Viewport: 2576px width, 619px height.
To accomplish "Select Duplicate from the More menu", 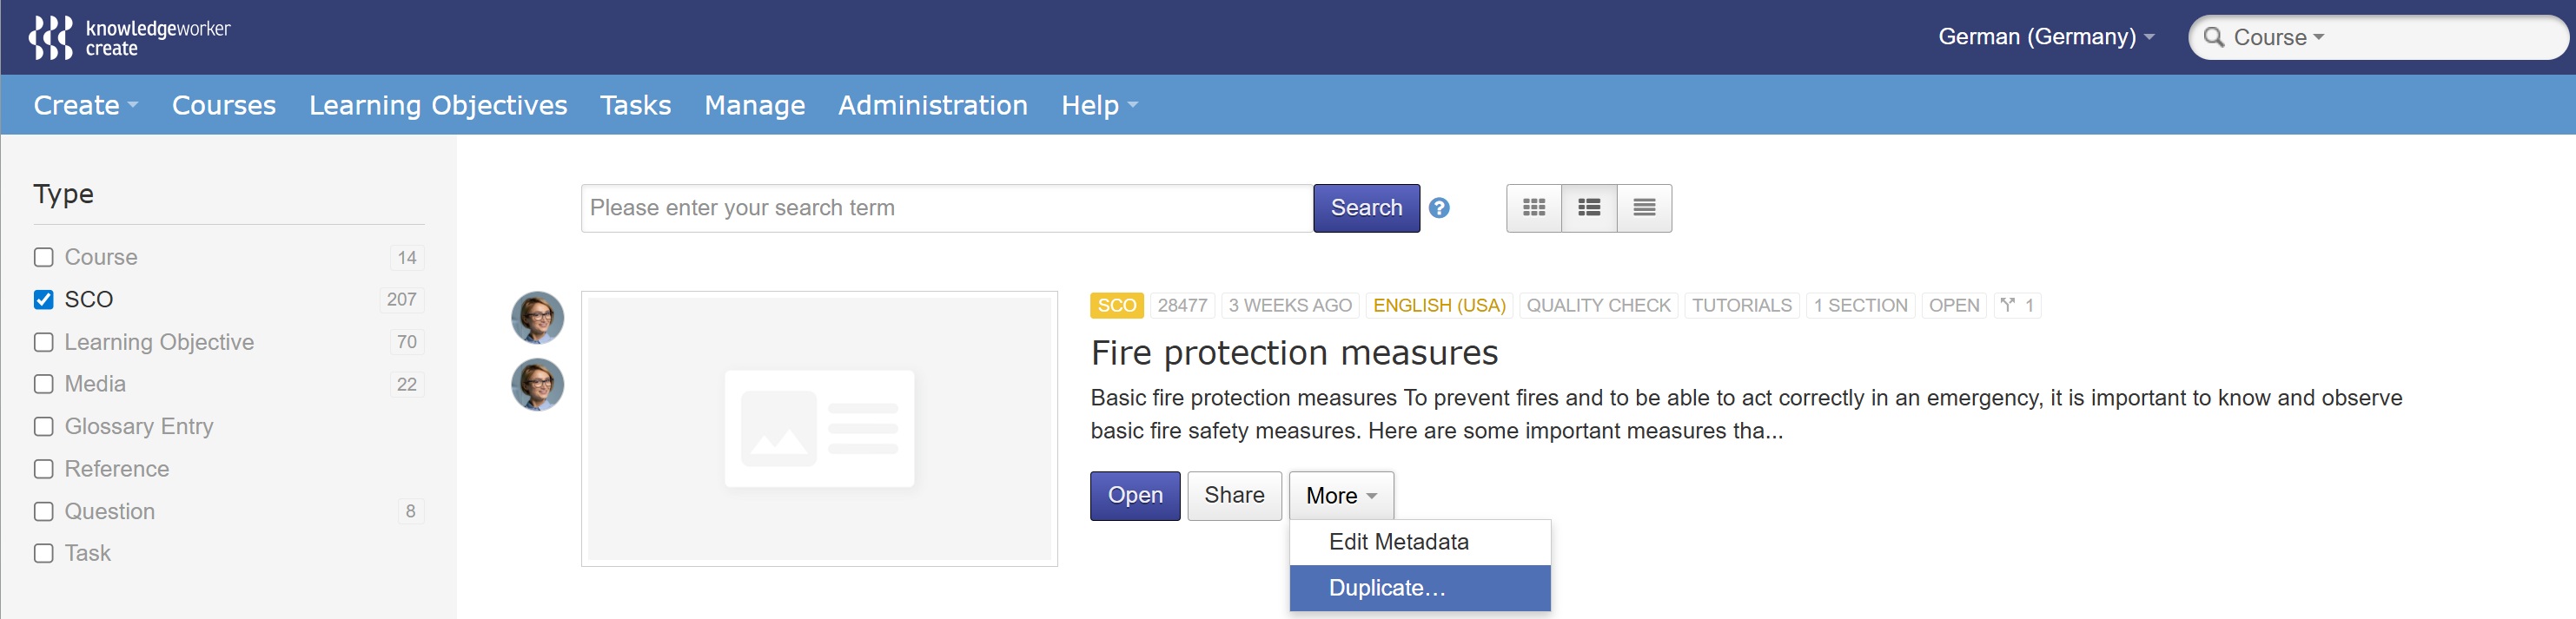I will 1386,588.
